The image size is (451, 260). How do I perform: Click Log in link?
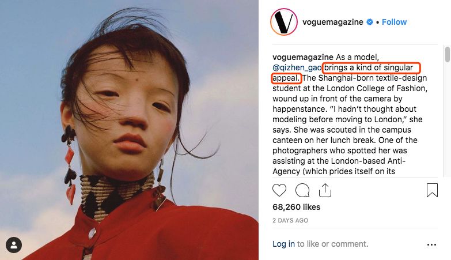[283, 244]
